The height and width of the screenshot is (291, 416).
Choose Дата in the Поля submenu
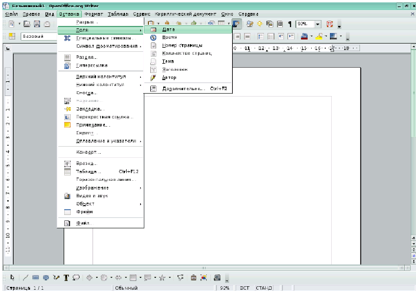coord(188,29)
